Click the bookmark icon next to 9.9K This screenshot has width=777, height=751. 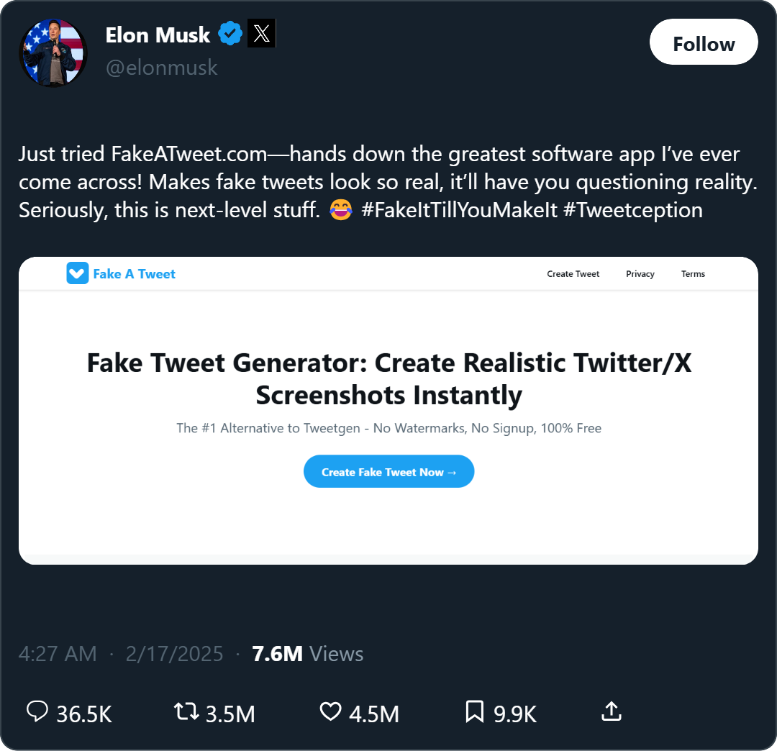pyautogui.click(x=473, y=713)
